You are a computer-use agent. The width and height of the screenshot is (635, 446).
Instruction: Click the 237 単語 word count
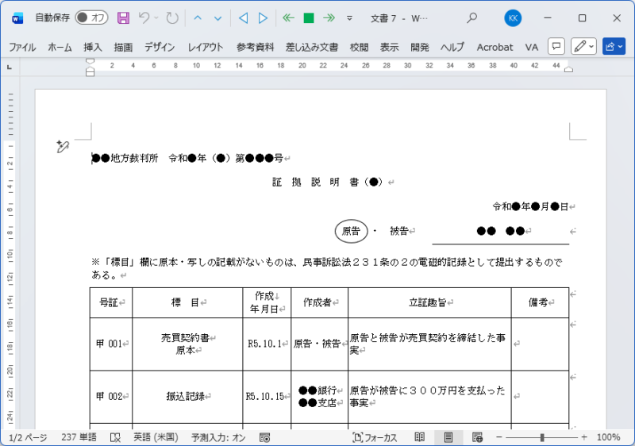tap(79, 437)
